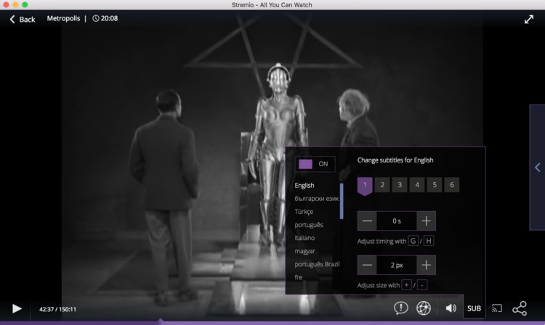Open the globe audio language icon
This screenshot has height=325, width=545.
click(x=424, y=308)
